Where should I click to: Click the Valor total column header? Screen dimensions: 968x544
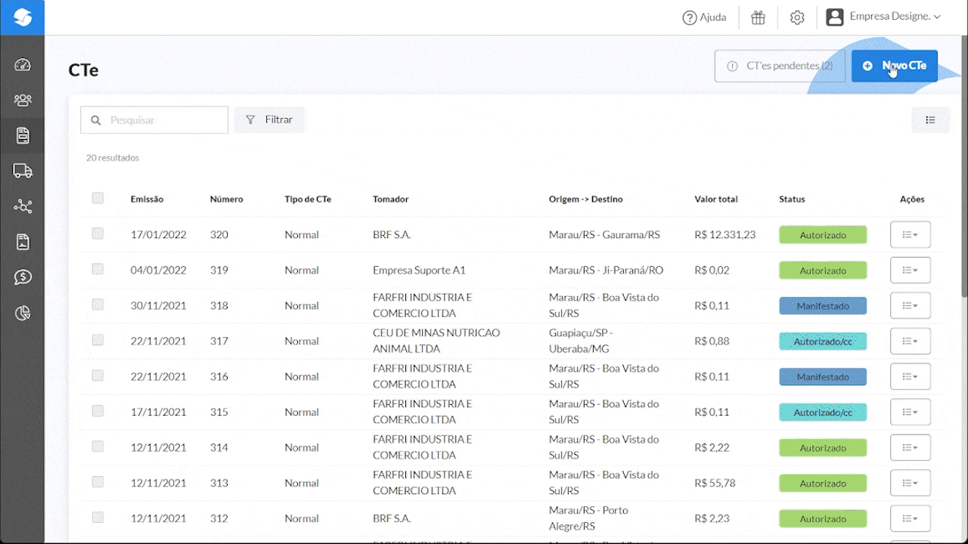(x=715, y=199)
